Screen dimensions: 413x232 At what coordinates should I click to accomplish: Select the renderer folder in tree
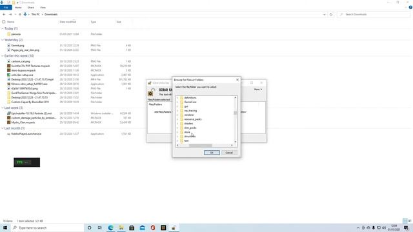(189, 115)
